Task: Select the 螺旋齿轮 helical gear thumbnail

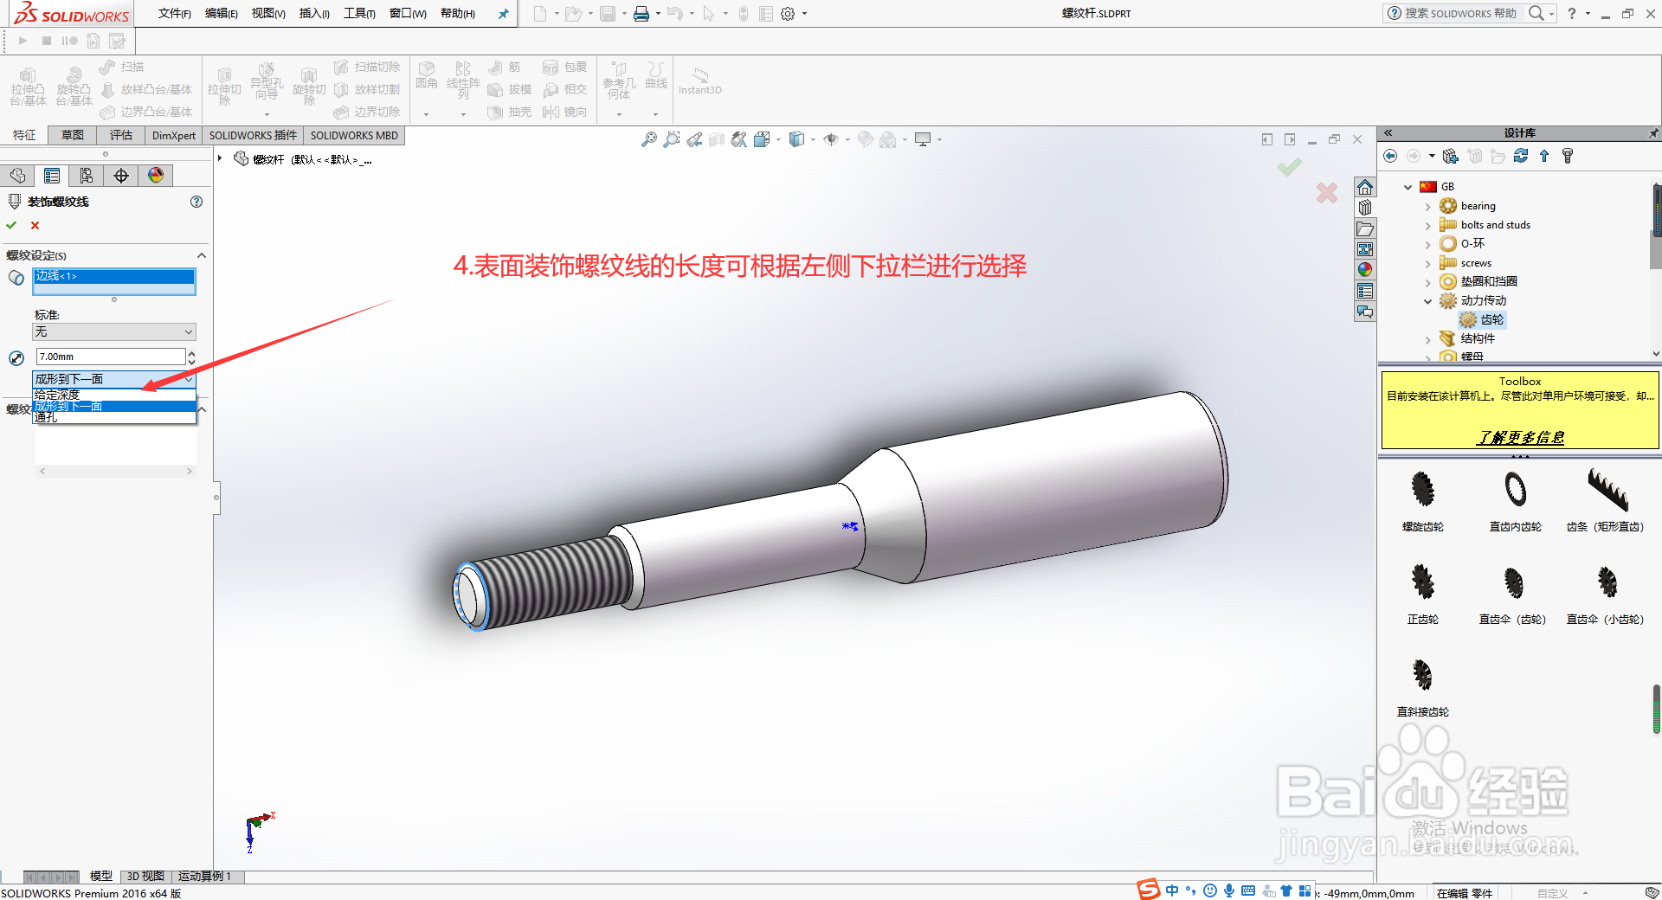Action: click(x=1423, y=490)
